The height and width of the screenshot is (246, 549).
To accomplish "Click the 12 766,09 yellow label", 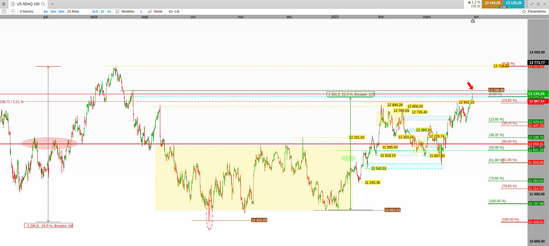I will (401, 111).
